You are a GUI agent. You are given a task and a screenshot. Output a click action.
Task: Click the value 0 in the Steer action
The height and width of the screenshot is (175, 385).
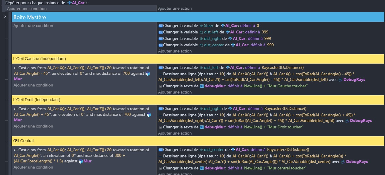pos(258,26)
